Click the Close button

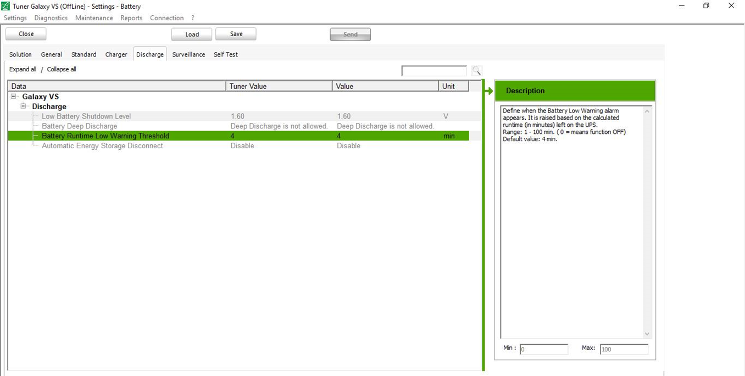pyautogui.click(x=26, y=34)
